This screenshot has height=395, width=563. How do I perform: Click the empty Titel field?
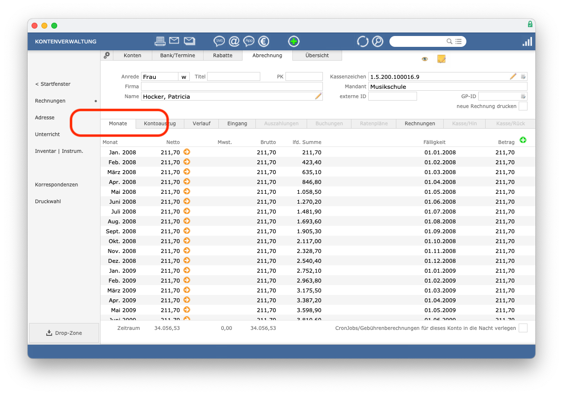234,76
